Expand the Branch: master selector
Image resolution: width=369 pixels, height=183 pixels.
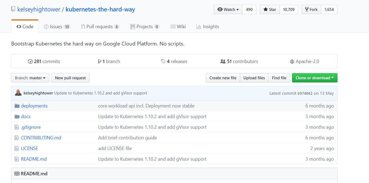30,78
